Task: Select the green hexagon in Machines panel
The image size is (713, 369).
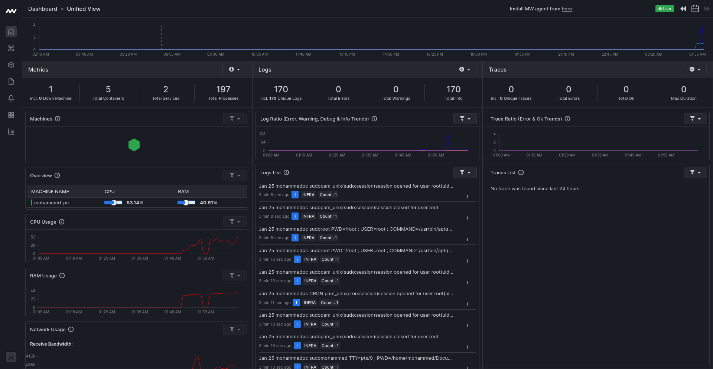Action: coord(134,145)
